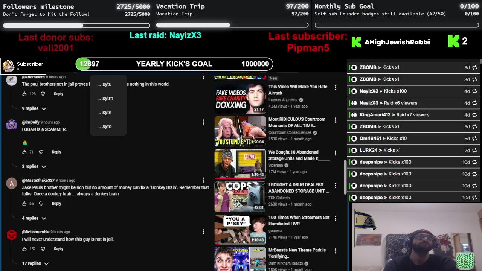Click replay icon on LURK24 Kicks x1 row
Image resolution: width=482 pixels, height=271 pixels.
[x=474, y=150]
